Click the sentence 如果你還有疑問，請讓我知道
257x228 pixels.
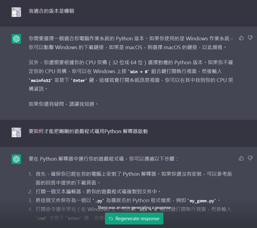pos(63,104)
